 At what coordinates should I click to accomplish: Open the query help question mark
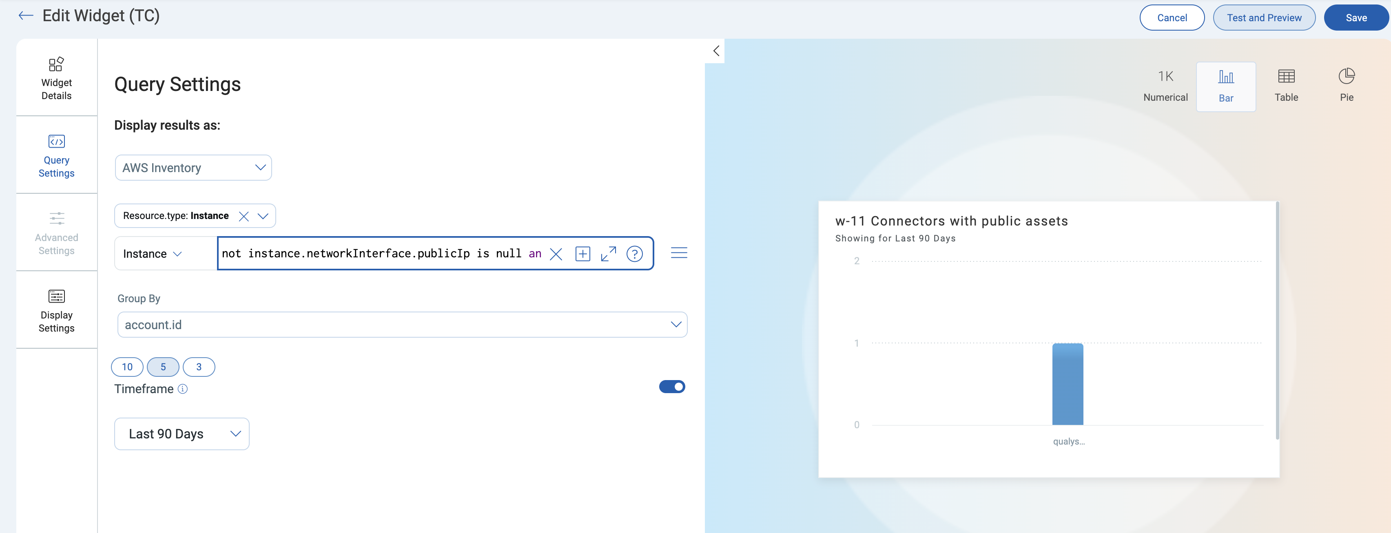click(634, 254)
